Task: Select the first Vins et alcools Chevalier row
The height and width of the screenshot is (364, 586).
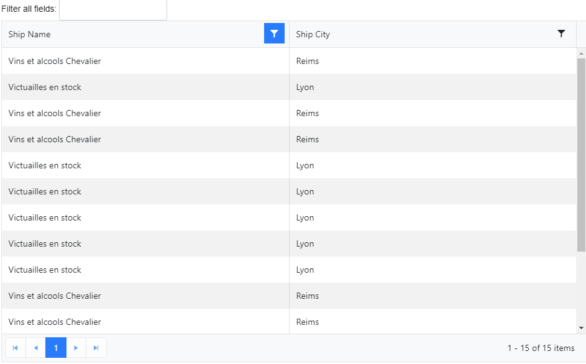Action: click(x=55, y=61)
